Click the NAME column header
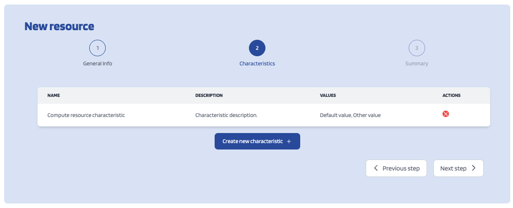This screenshot has width=513, height=208. click(54, 96)
